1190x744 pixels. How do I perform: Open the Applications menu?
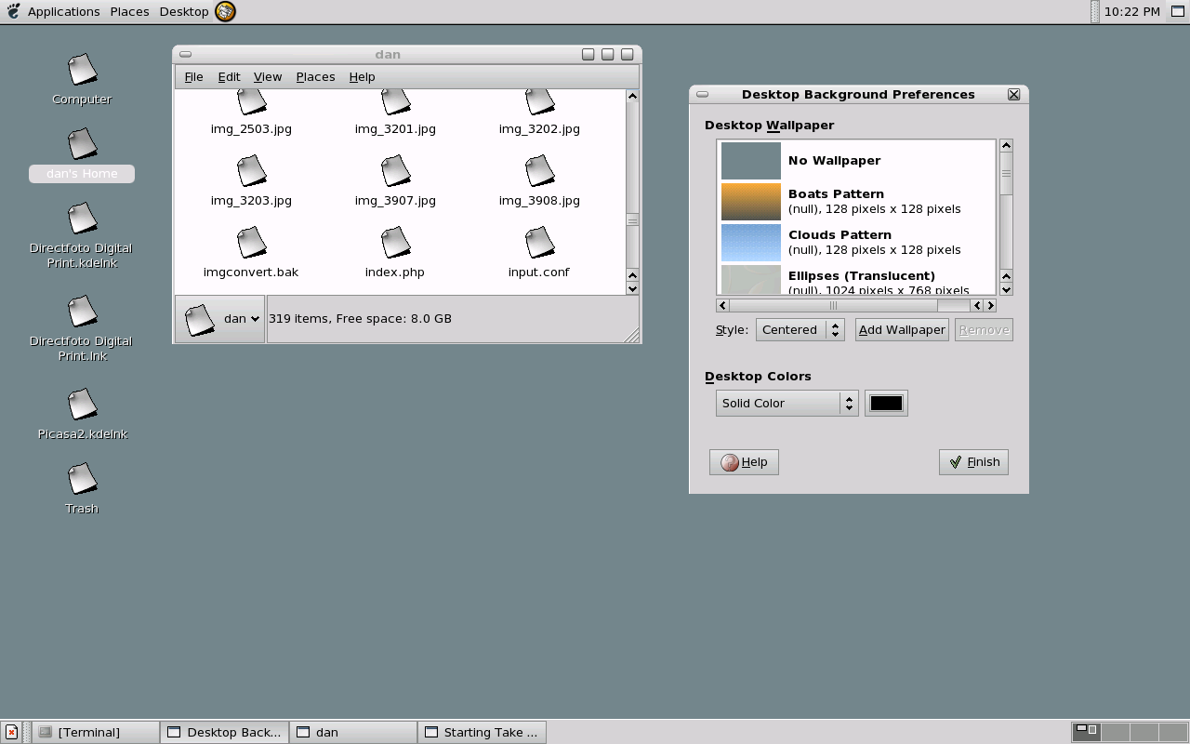point(63,11)
